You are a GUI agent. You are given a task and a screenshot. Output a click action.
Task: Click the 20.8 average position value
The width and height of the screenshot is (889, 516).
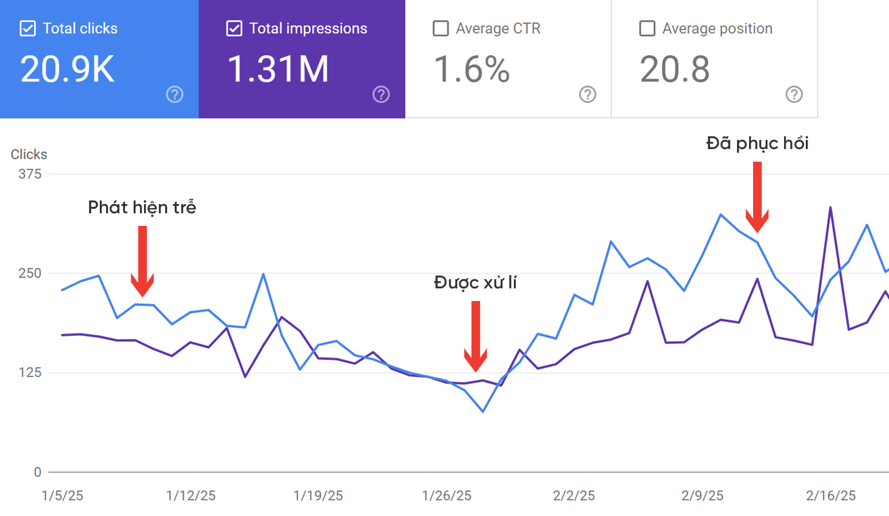(674, 69)
